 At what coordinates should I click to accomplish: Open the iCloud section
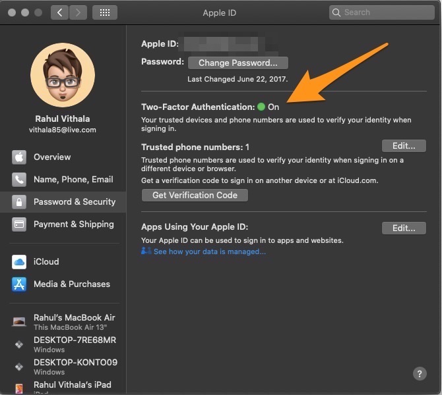click(x=63, y=262)
